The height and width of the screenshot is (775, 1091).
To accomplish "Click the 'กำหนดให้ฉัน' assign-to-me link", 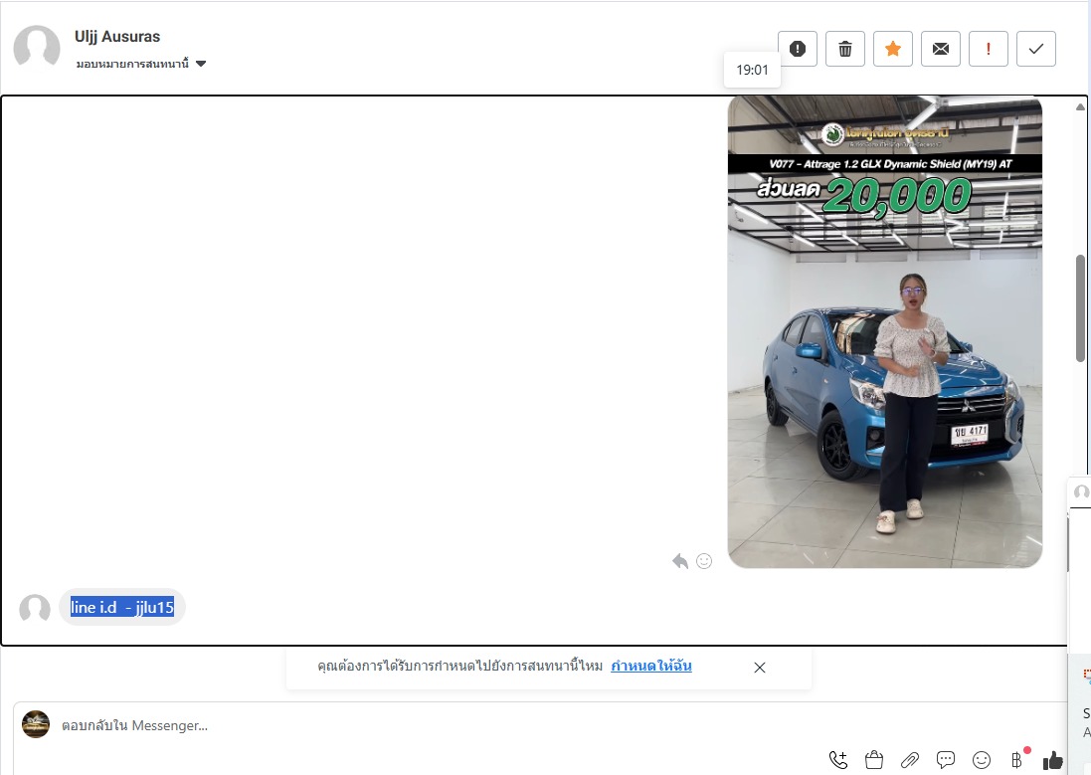I will [x=651, y=666].
